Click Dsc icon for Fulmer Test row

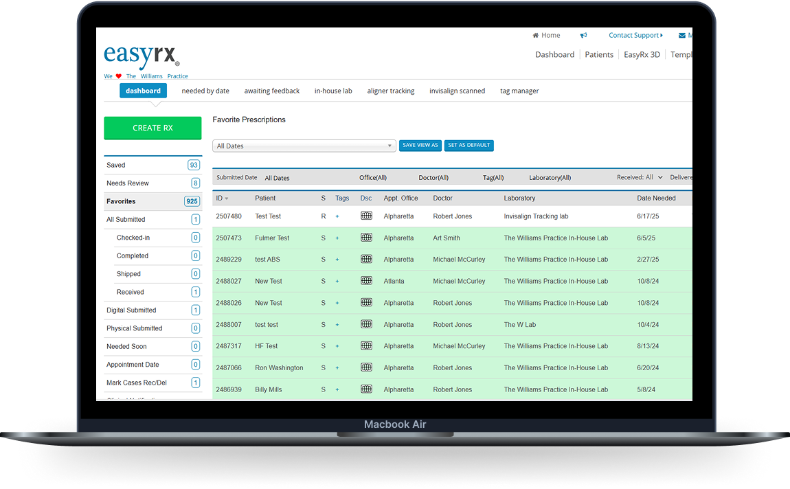366,238
